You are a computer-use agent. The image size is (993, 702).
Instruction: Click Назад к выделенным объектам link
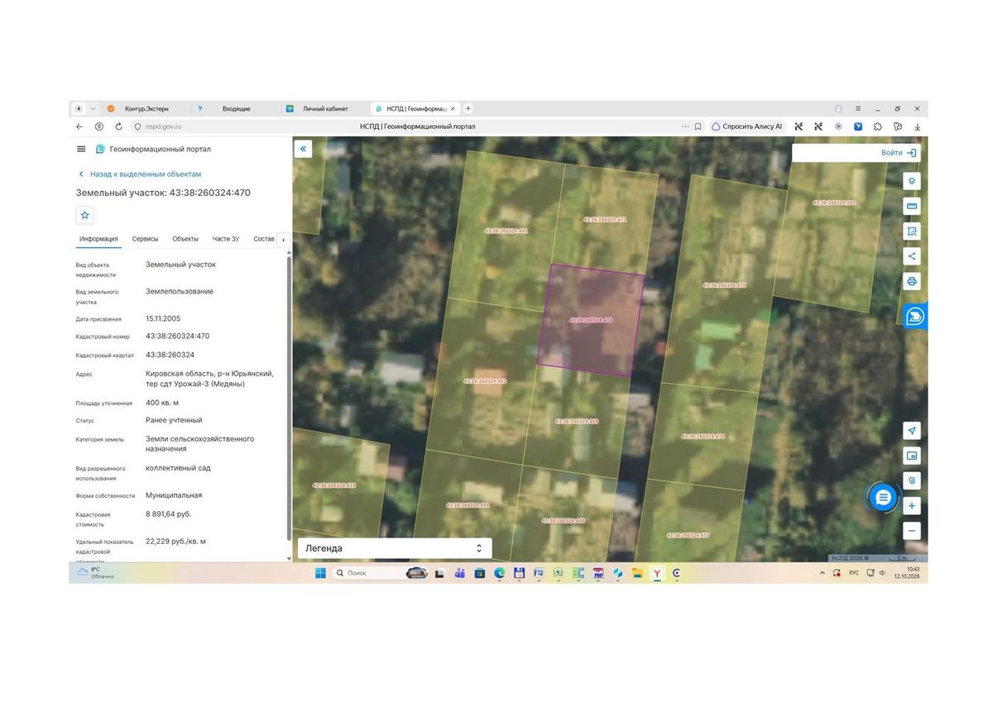pos(140,174)
